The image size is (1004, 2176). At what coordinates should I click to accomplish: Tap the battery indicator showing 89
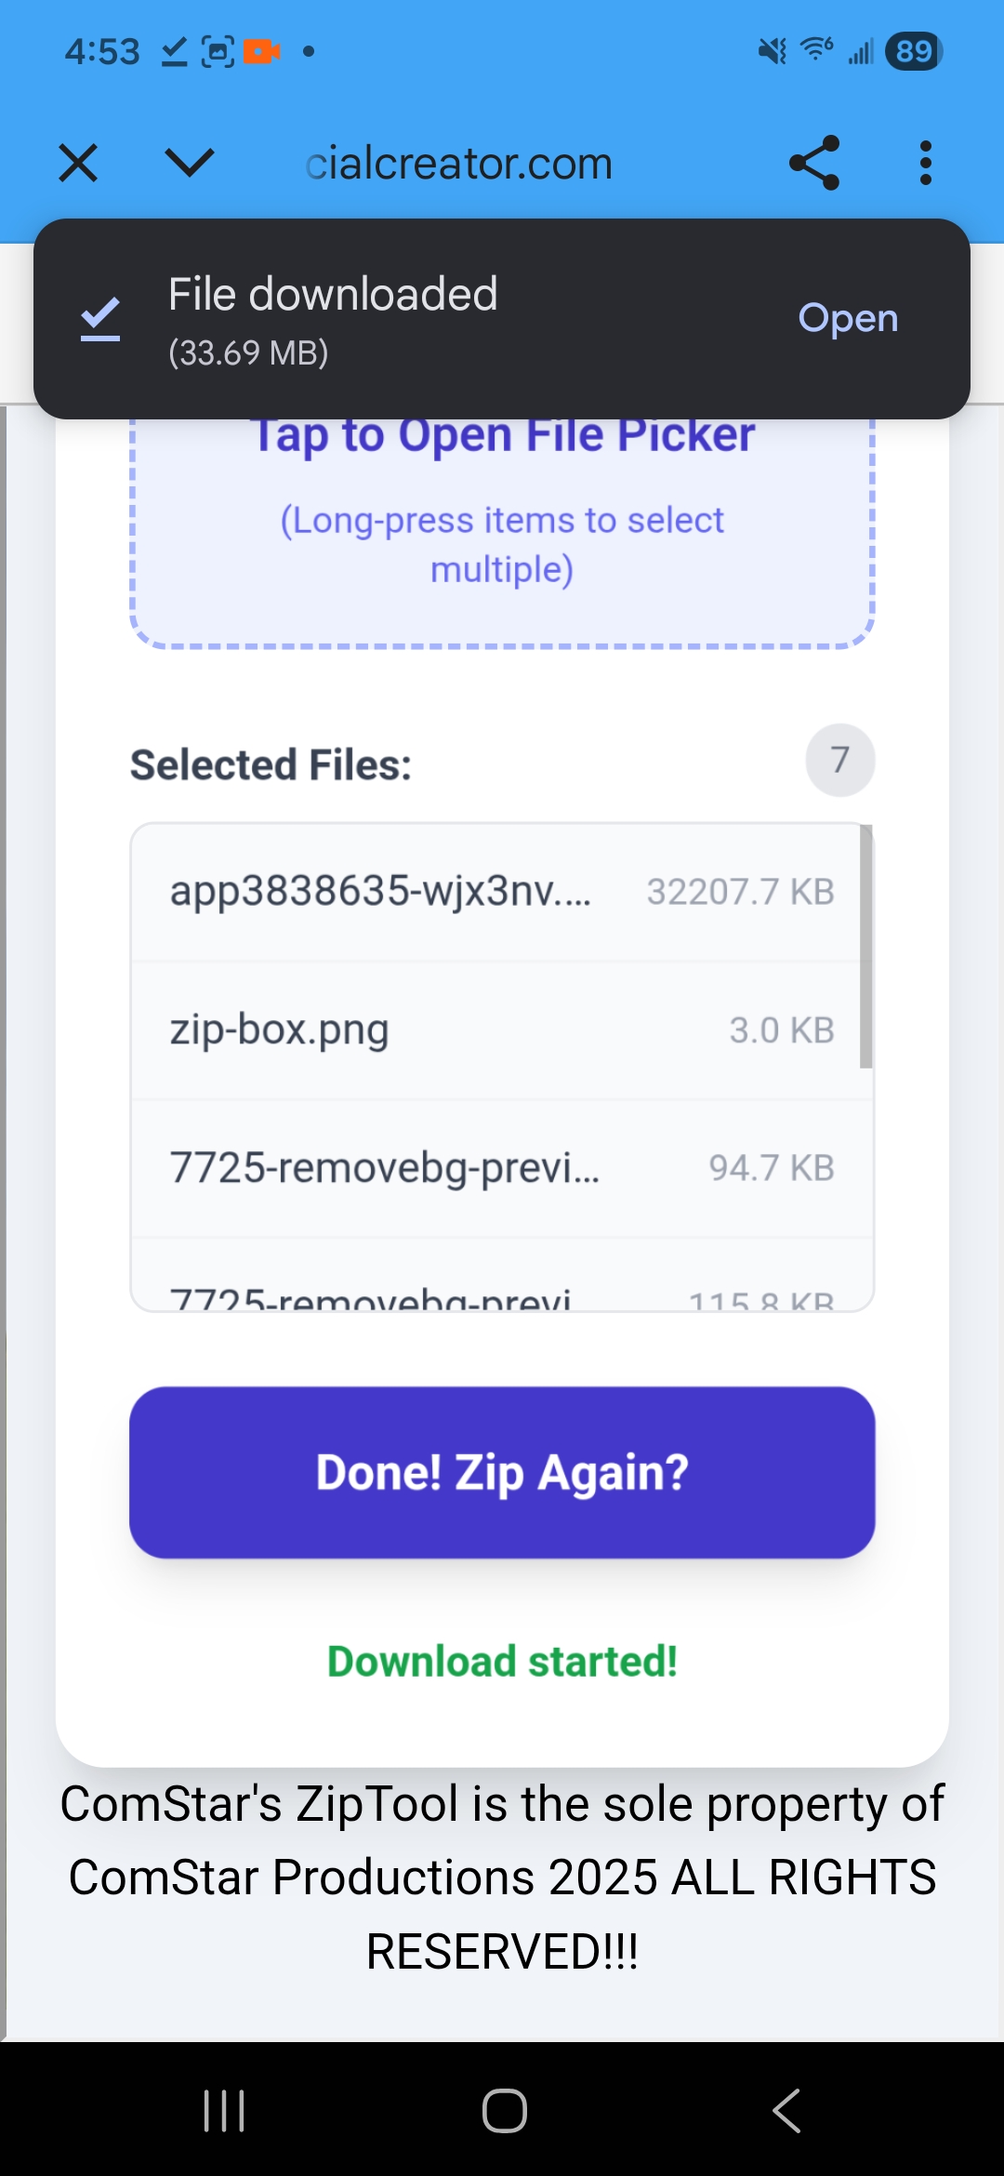click(x=912, y=51)
